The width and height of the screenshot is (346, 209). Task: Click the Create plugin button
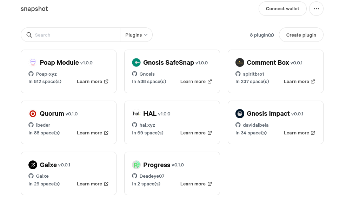(301, 35)
